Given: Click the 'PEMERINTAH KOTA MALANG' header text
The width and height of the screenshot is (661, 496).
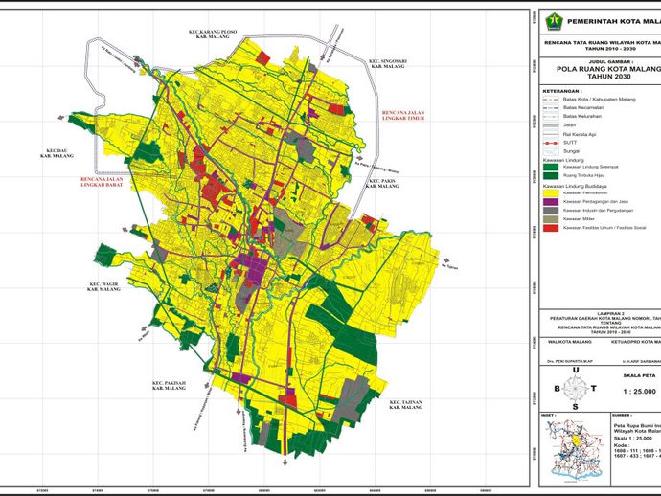Looking at the screenshot, I should (x=614, y=21).
